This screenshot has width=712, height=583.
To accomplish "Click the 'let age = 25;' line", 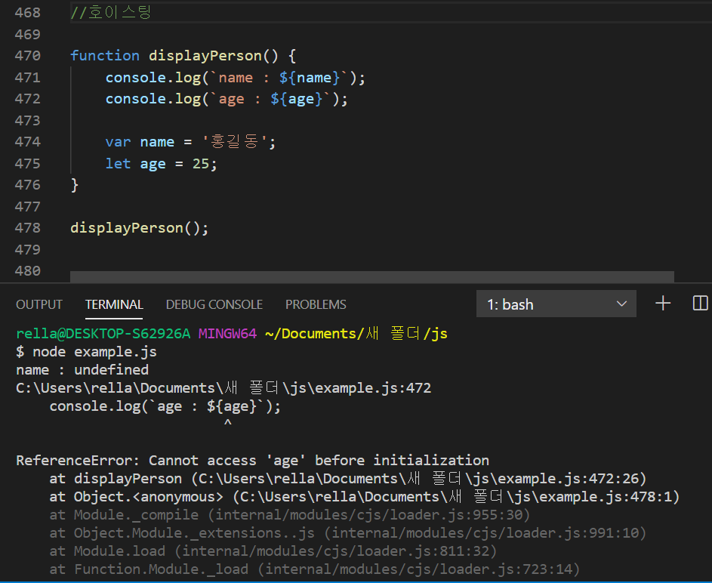I will click(x=161, y=163).
